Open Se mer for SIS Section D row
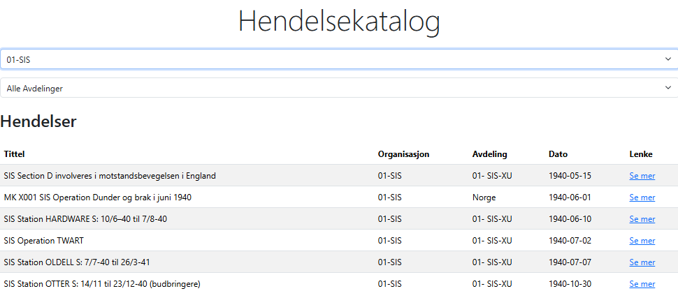 coord(642,176)
